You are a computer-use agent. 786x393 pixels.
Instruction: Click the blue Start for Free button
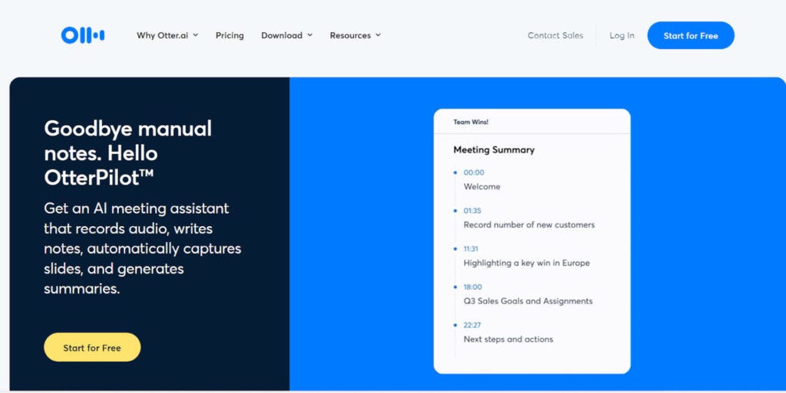tap(691, 35)
